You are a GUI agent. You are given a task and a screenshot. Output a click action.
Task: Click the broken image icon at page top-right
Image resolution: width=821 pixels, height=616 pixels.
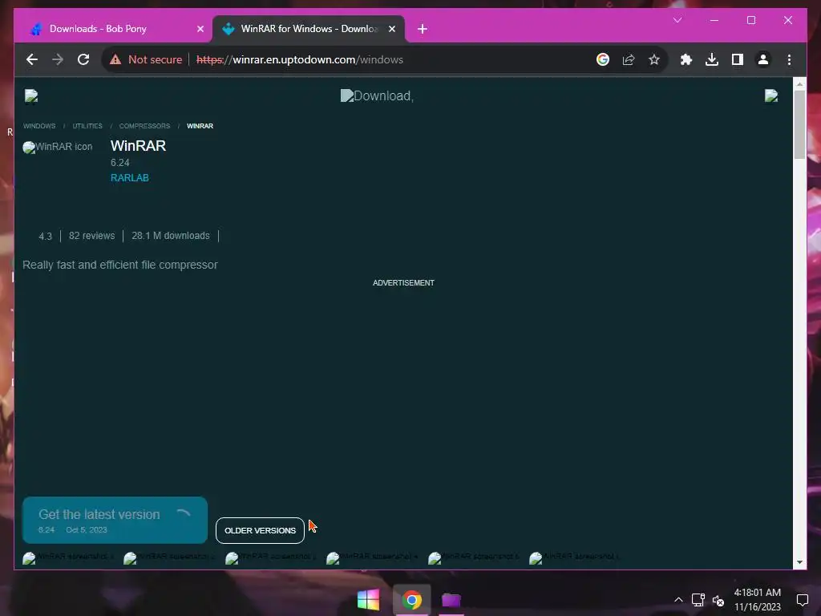(771, 96)
